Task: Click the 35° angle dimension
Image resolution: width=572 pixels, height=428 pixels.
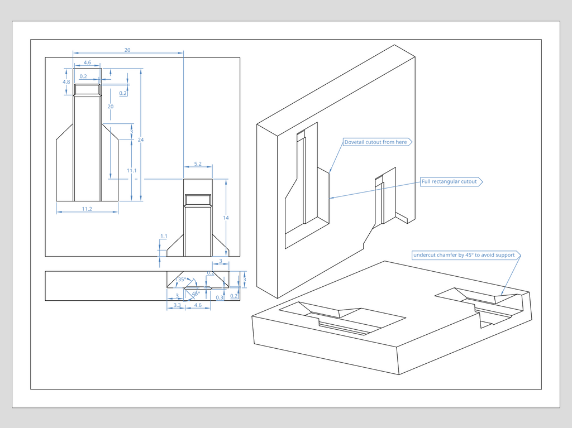Action: (182, 280)
